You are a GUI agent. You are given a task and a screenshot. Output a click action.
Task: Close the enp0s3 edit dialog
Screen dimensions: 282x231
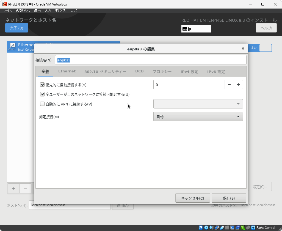click(243, 48)
